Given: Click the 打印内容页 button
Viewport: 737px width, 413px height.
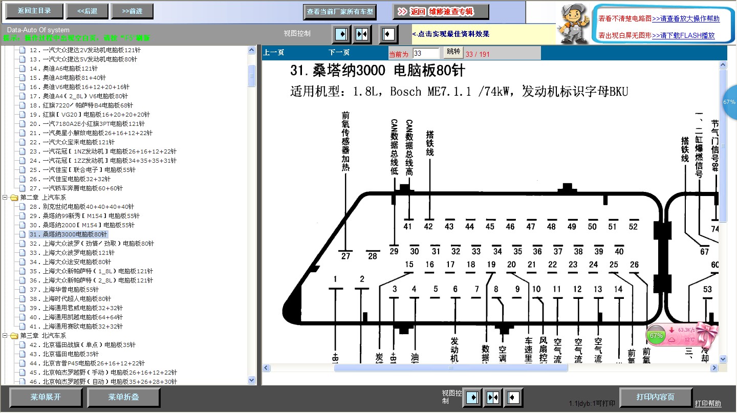Looking at the screenshot, I should coord(656,397).
